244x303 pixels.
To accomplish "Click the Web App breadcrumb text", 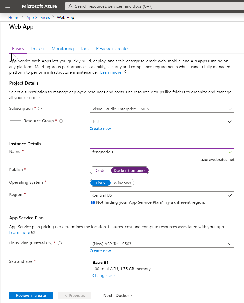I will tap(66, 17).
